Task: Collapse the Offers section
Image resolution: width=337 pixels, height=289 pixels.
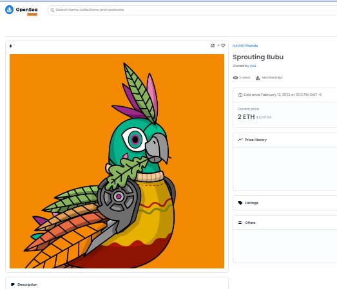Action: pyautogui.click(x=285, y=223)
